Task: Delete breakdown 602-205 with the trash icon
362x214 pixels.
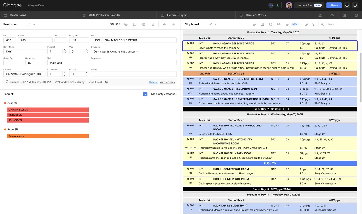Action: tap(153, 24)
